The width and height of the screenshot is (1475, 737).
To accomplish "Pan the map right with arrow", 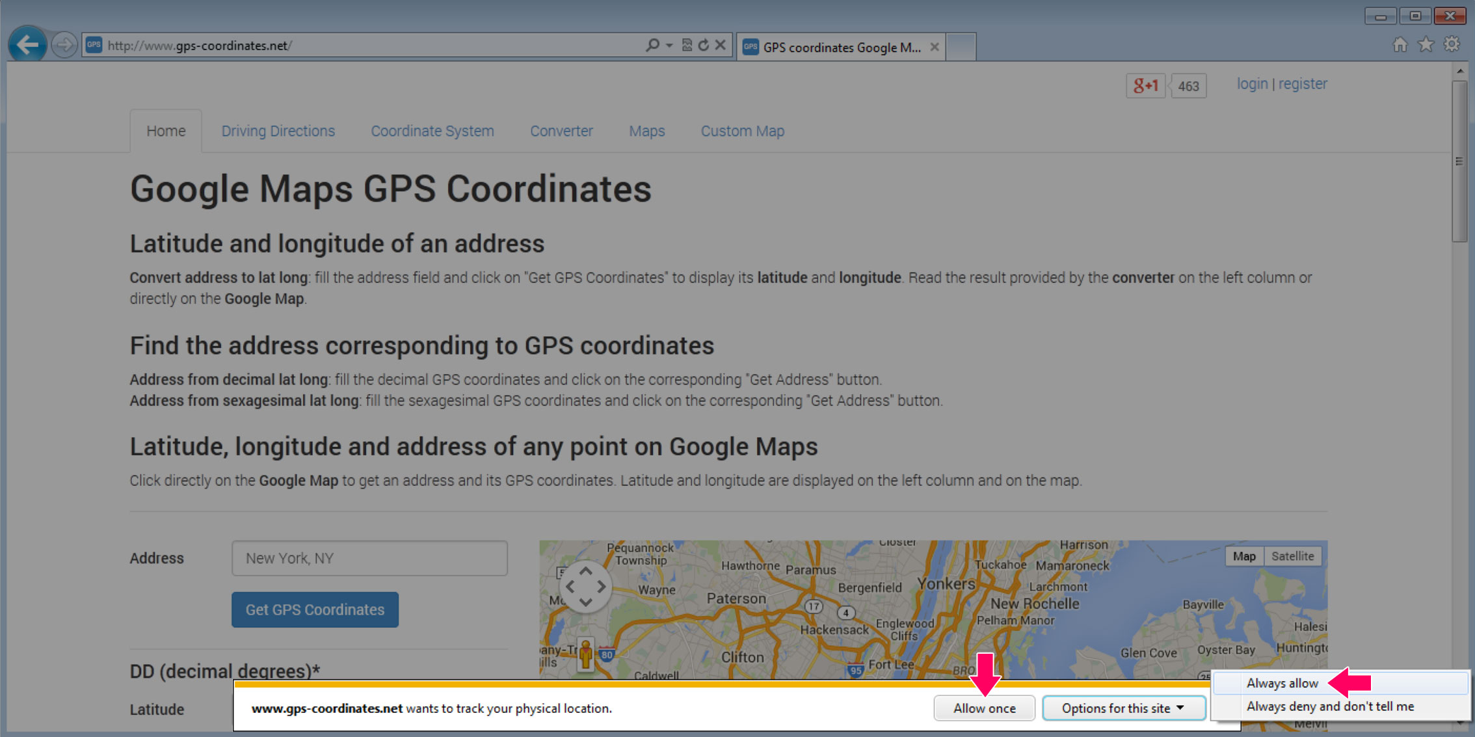I will coord(601,587).
